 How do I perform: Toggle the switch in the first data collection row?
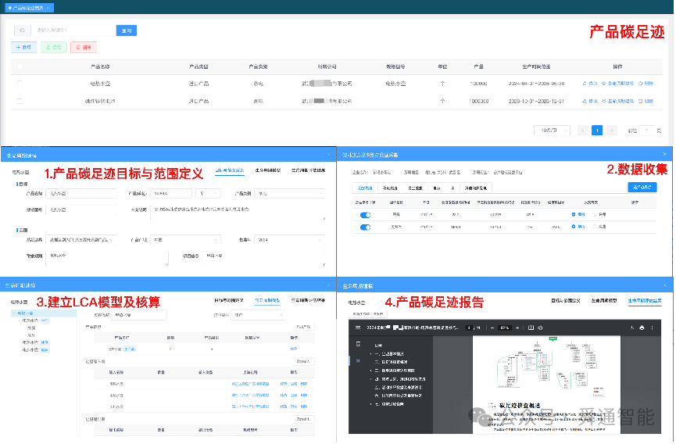pos(365,215)
